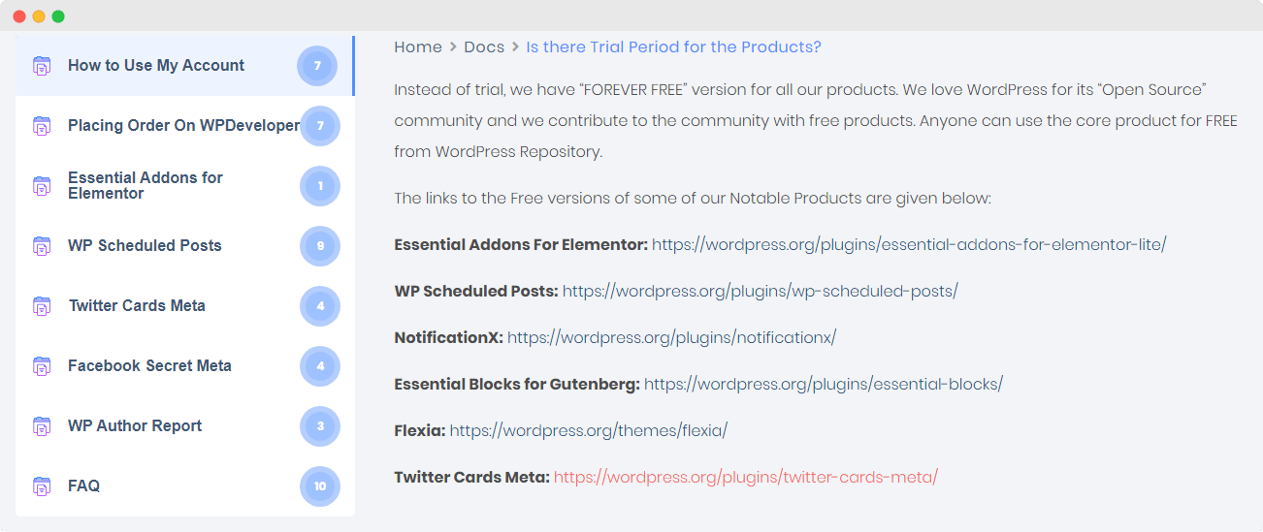Go to Home in the breadcrumb
Screen dimensions: 1263x532
418,47
